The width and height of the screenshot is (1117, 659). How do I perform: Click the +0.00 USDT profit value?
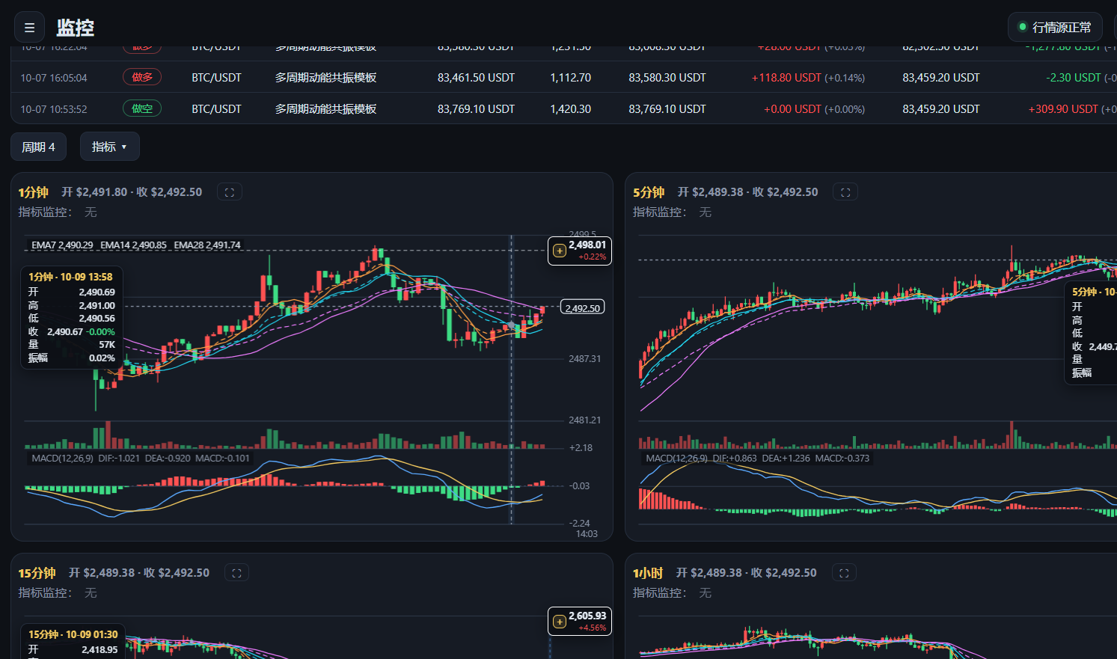pos(792,109)
